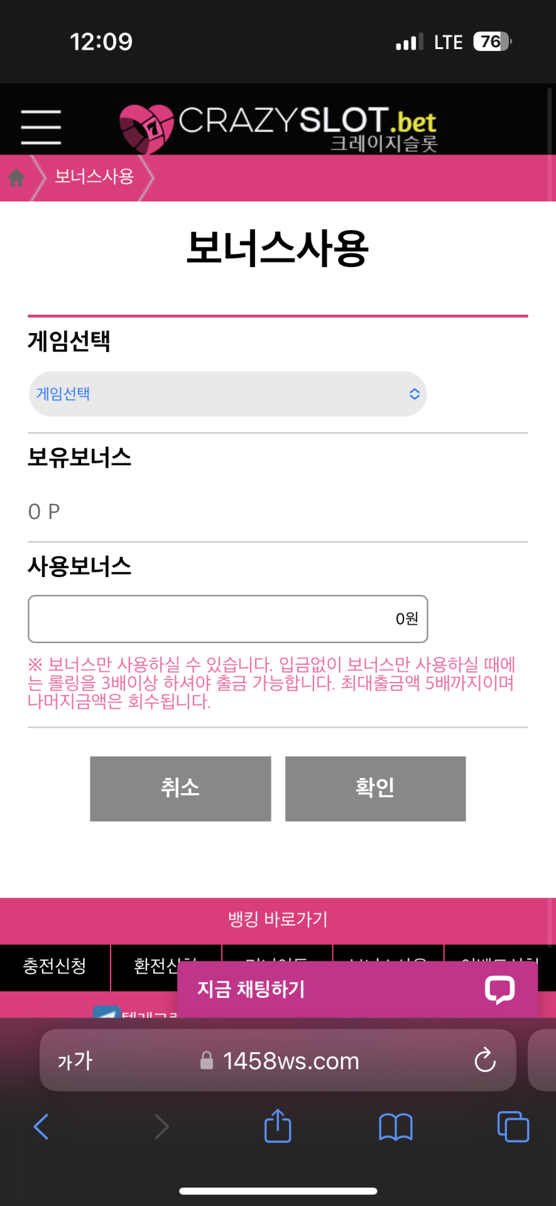Tap 지금 채팅하기 chat bar
The width and height of the screenshot is (556, 1206).
(x=357, y=989)
